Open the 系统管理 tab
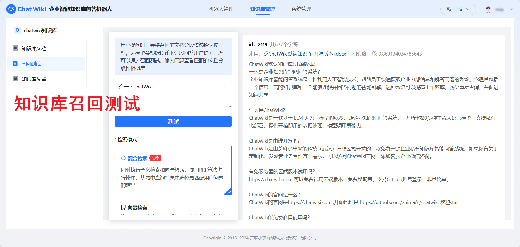Viewport: 520px width, 247px height. point(301,9)
